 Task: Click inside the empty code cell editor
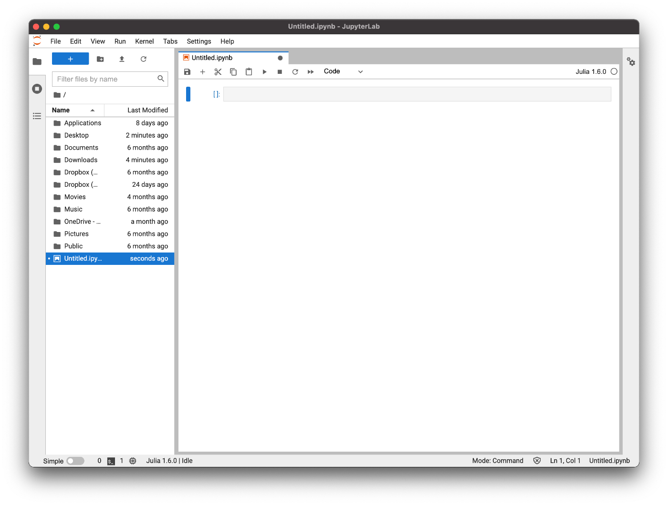417,94
